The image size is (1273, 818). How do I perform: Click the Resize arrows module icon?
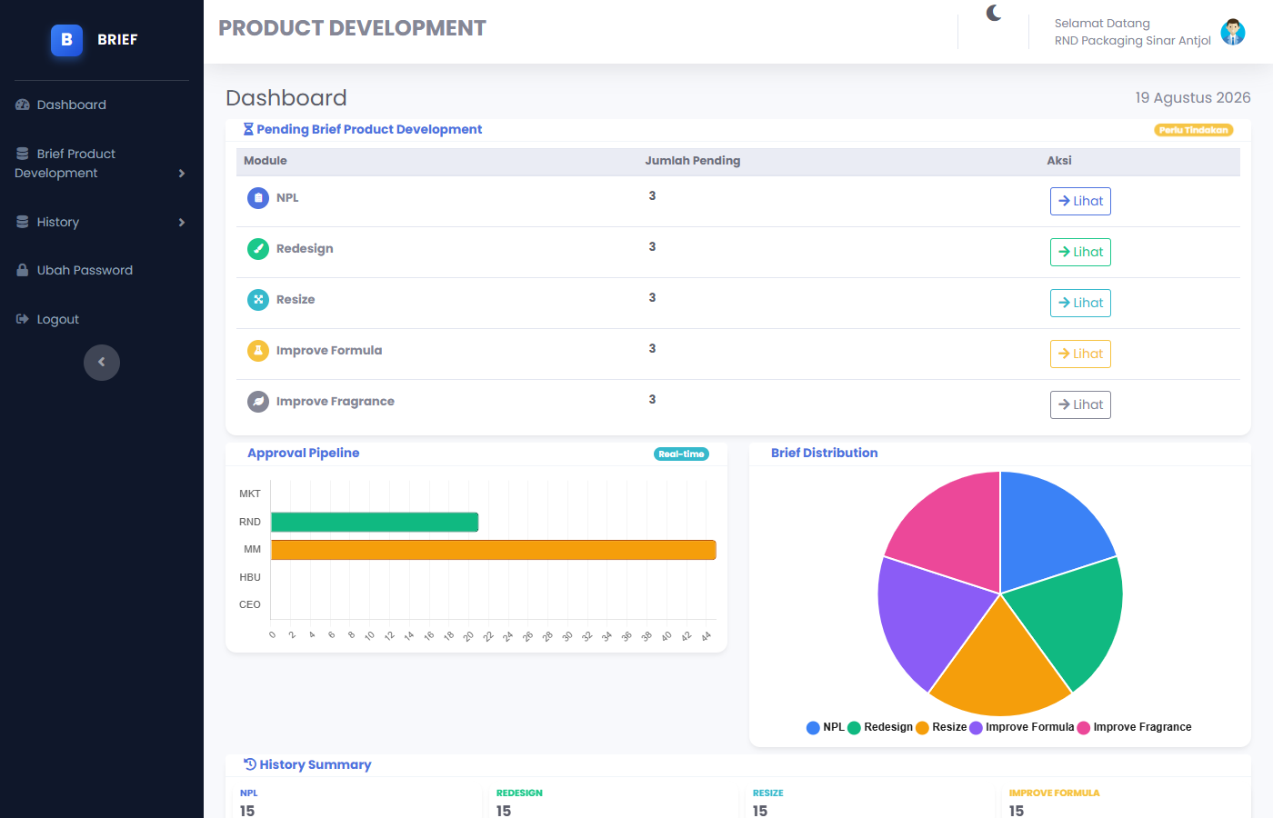(x=258, y=299)
